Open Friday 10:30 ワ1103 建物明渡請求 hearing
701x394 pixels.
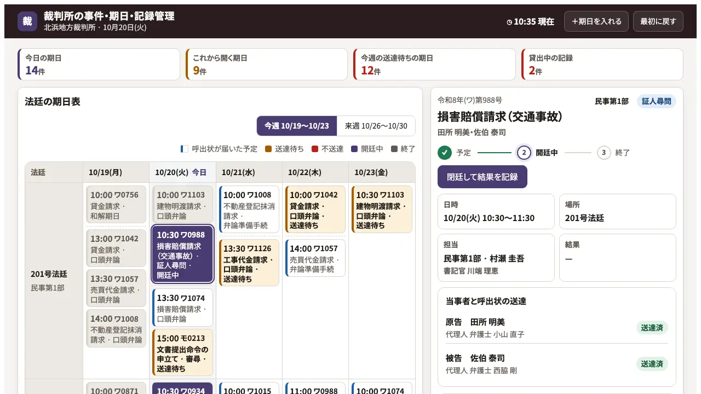click(x=382, y=210)
